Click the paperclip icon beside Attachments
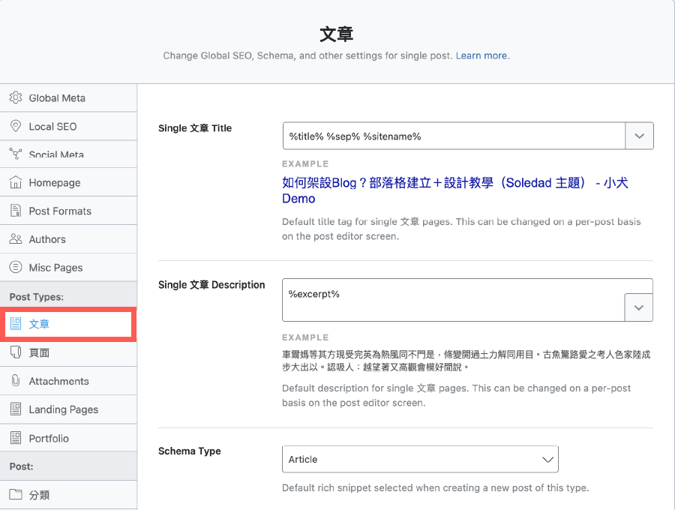Screen dimensions: 675x510 coord(16,380)
